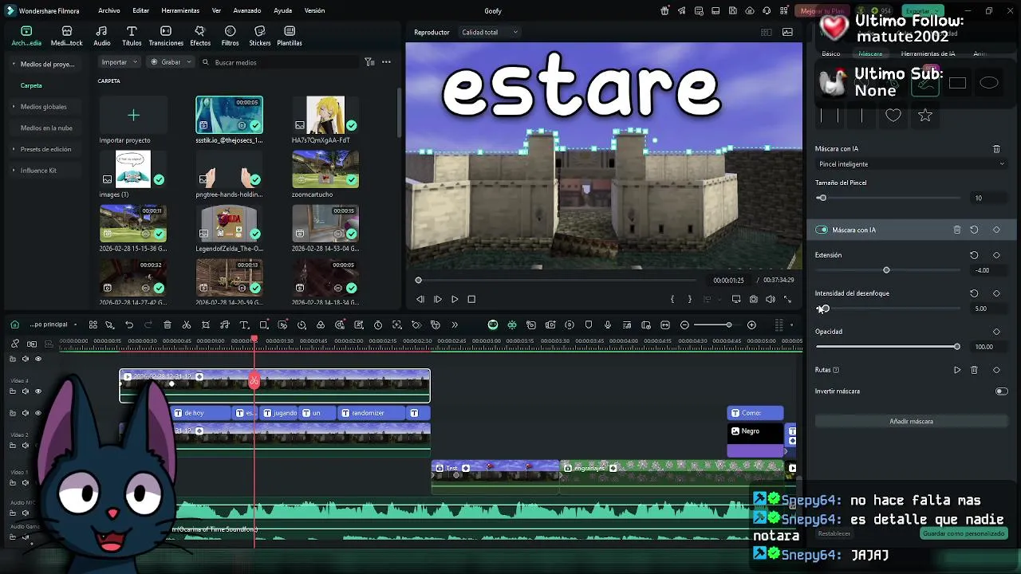
Task: Click the microphone voiceover icon above timeline
Action: click(608, 325)
